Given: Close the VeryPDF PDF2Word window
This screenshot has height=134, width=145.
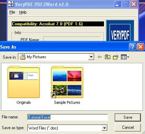Looking at the screenshot, I should pyautogui.click(x=134, y=4).
